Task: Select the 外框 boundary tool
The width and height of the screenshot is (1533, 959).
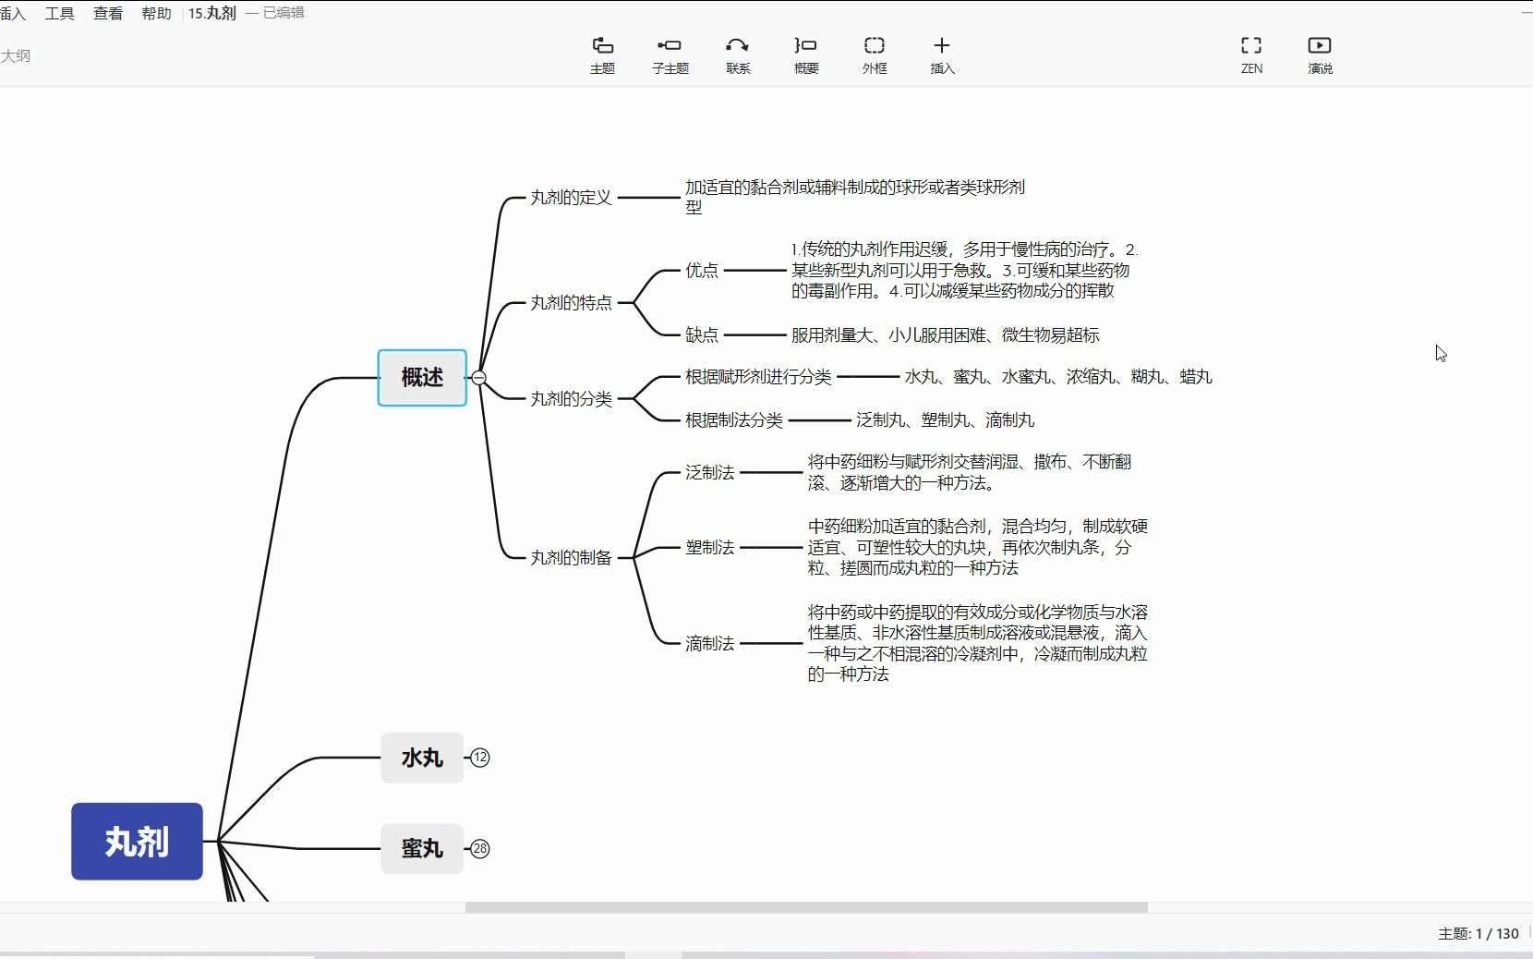Action: tap(875, 55)
